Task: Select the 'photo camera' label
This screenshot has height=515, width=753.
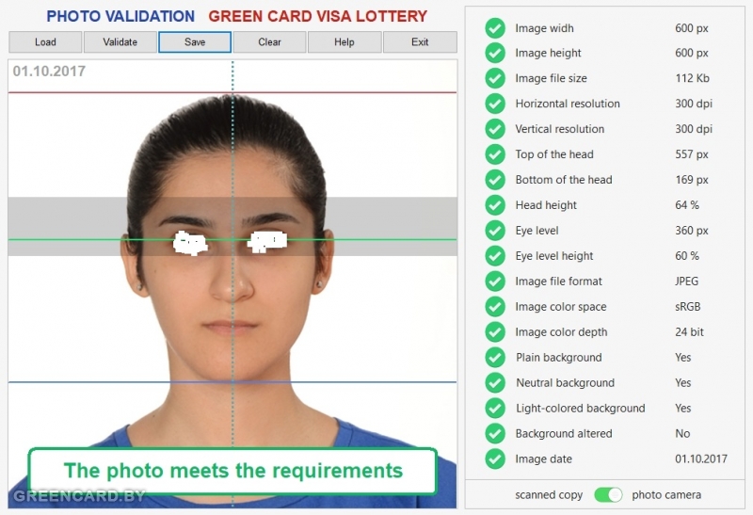Action: (x=666, y=495)
